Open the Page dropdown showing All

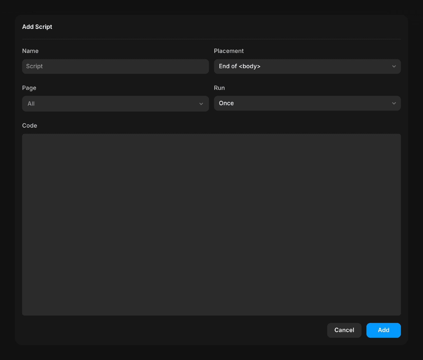[116, 104]
